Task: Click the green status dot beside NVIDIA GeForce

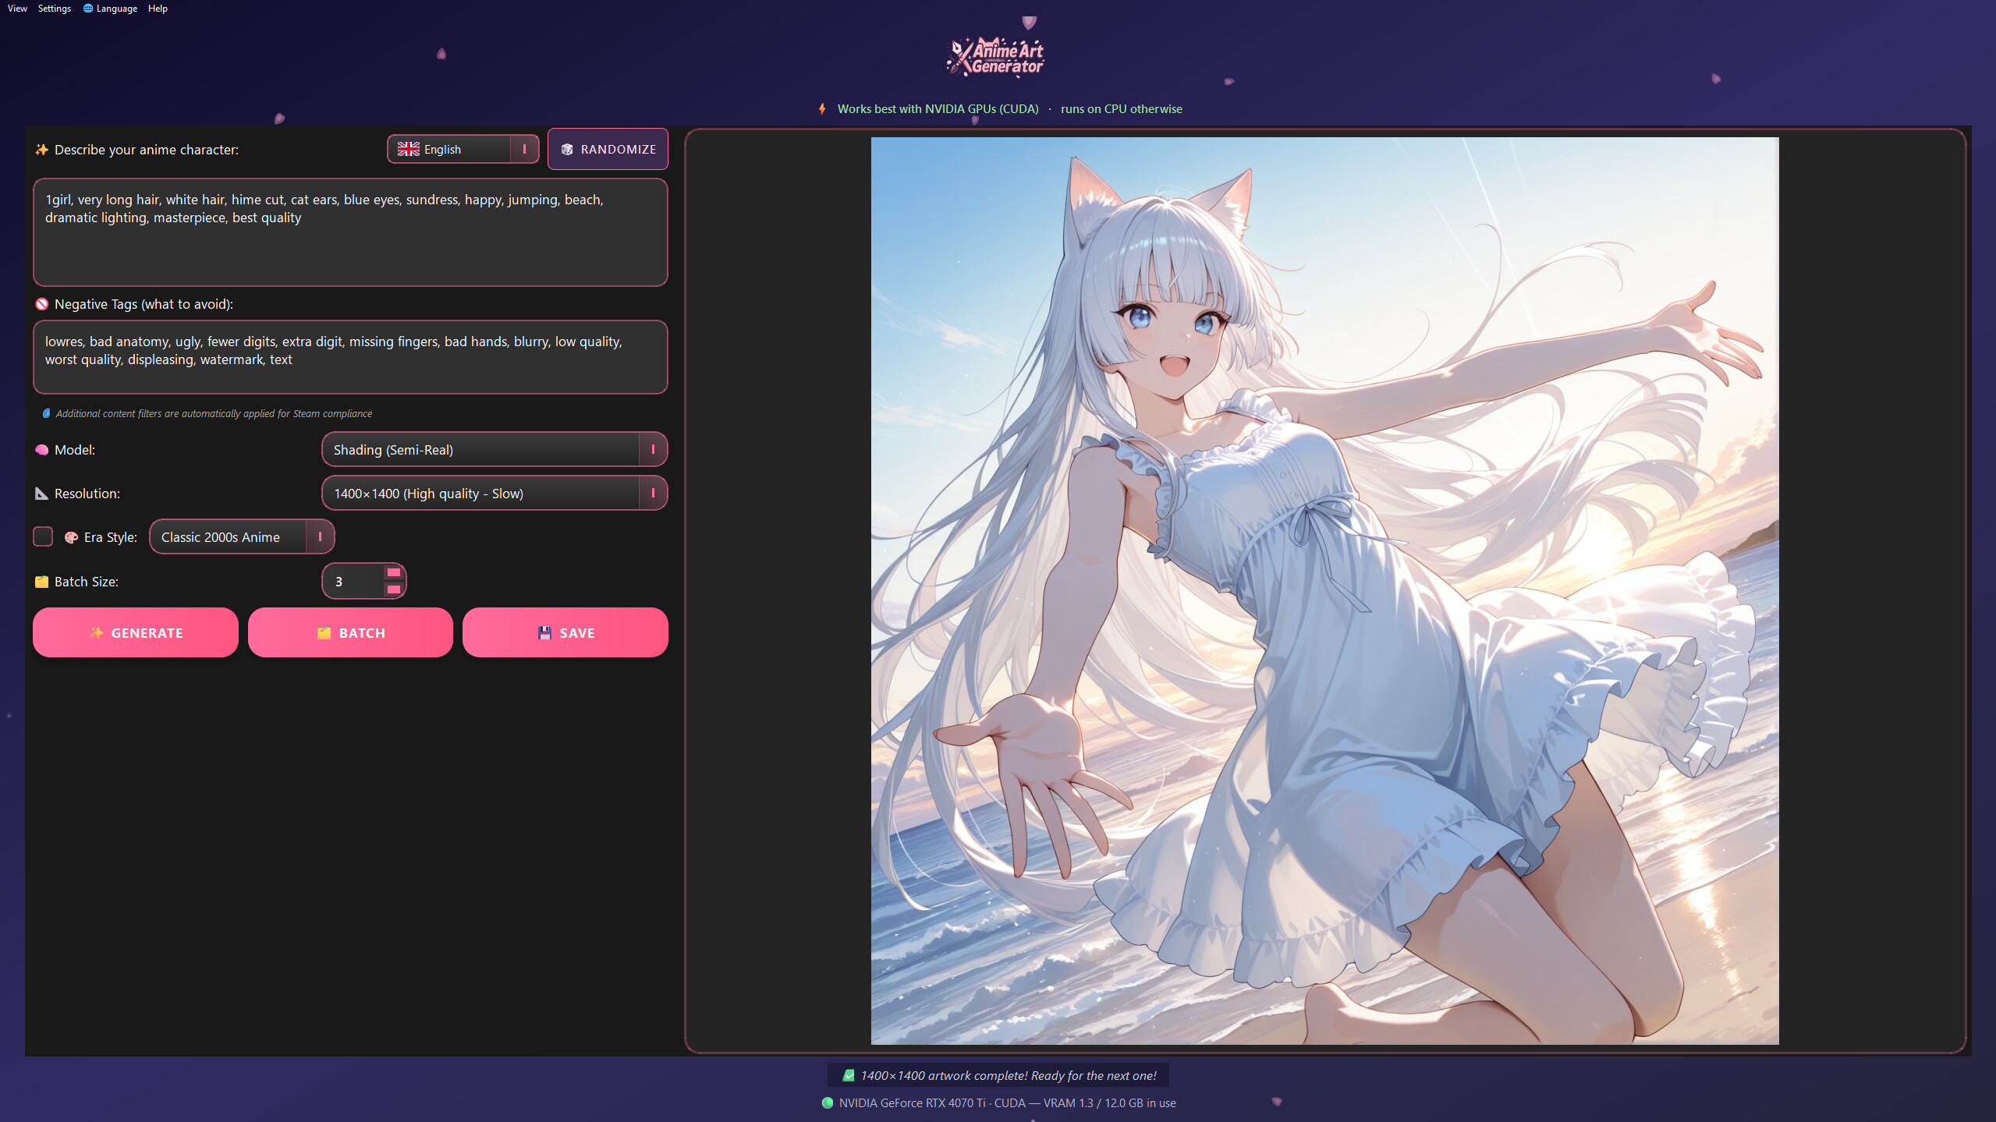Action: [x=828, y=1103]
